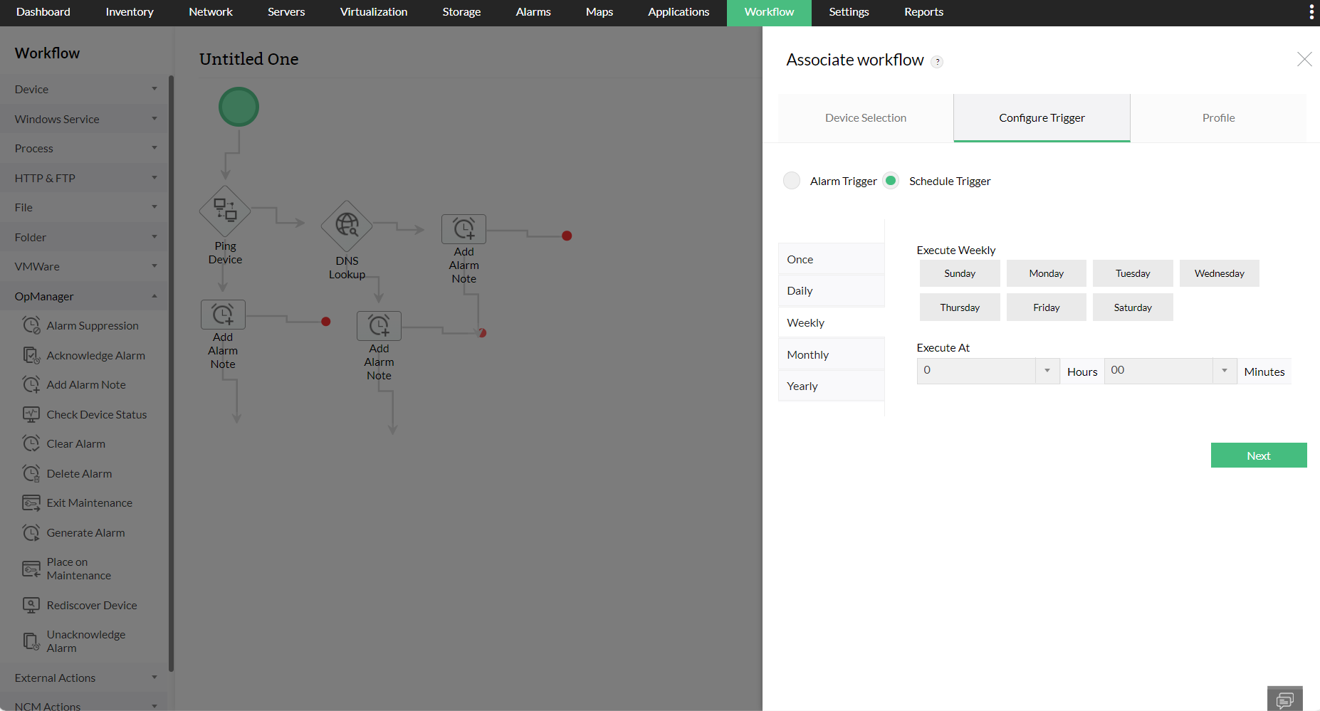Click the Acknowledge Alarm icon
The width and height of the screenshot is (1320, 711).
click(x=31, y=355)
